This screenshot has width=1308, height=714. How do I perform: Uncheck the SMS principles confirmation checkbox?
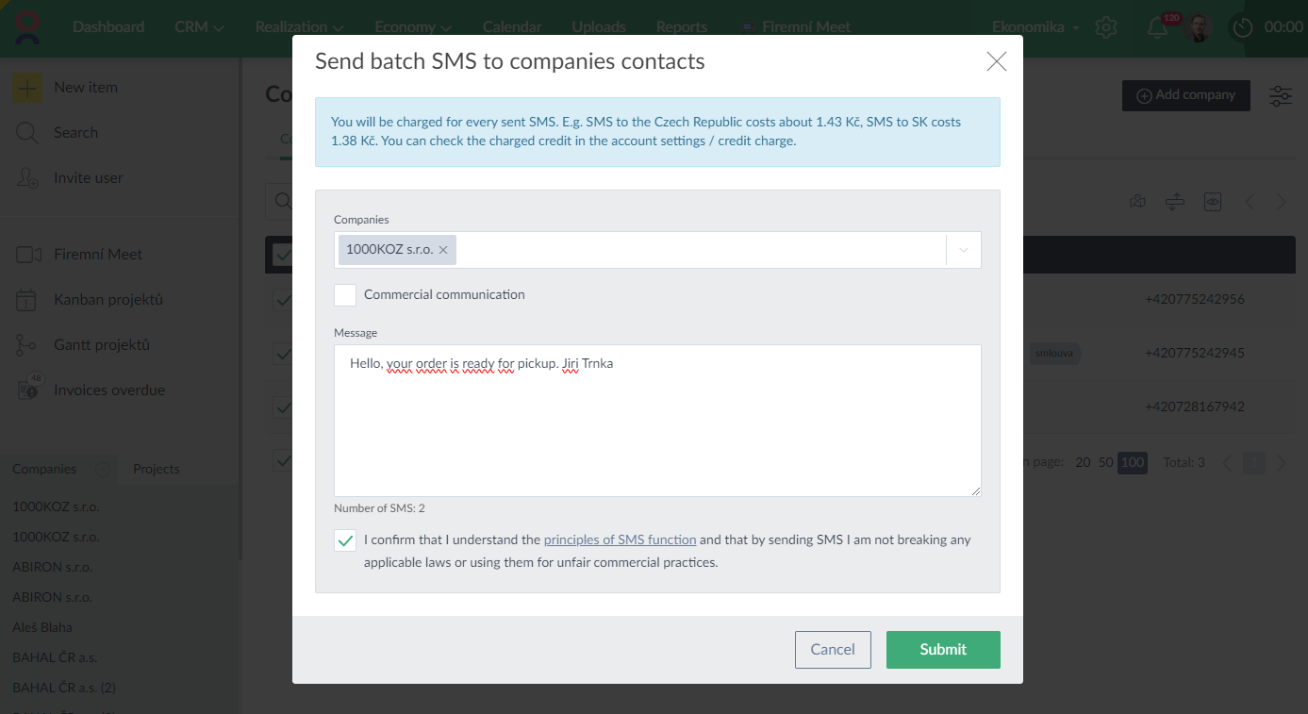pos(345,540)
